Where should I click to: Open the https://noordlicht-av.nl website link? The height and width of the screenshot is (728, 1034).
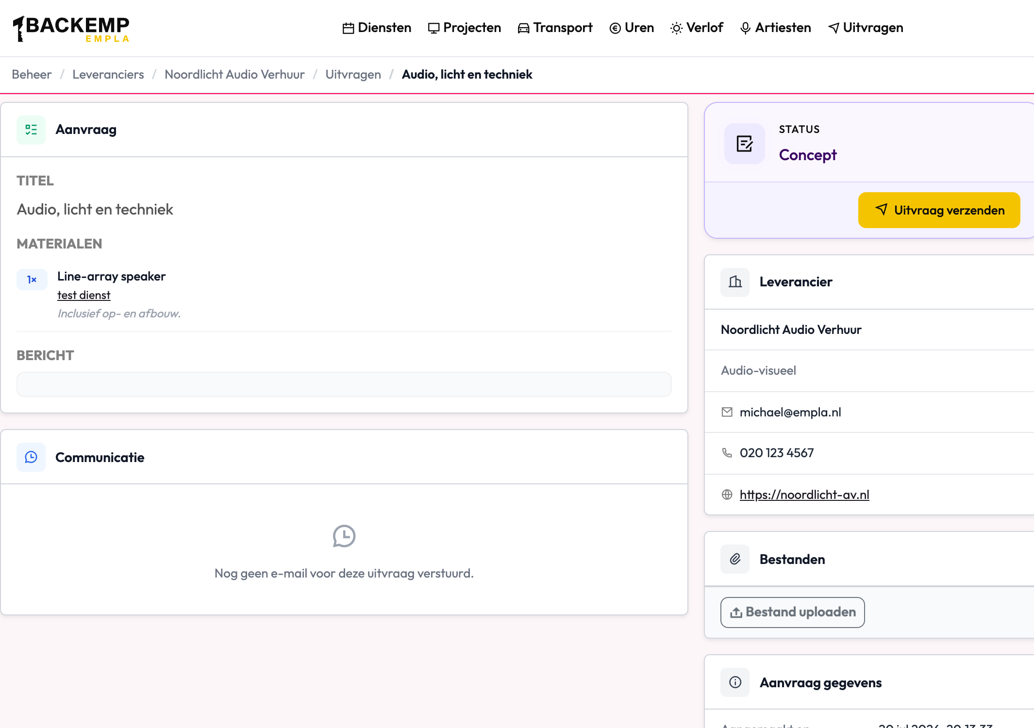click(804, 495)
